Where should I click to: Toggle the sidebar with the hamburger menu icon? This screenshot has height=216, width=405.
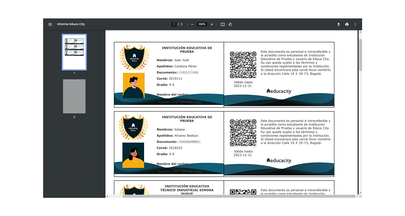[50, 24]
